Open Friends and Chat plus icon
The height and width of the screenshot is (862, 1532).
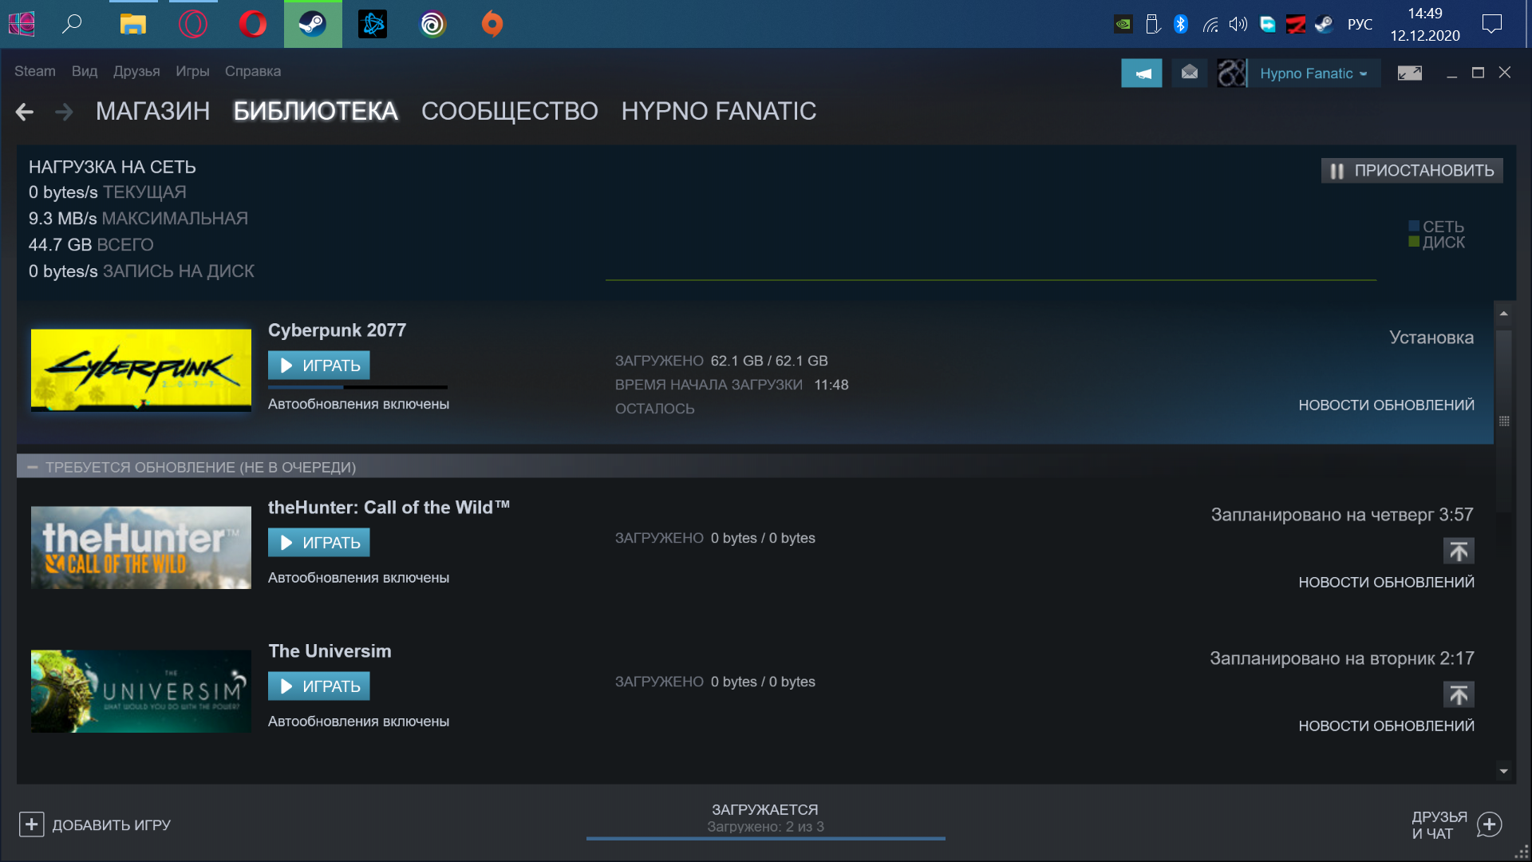(1489, 824)
